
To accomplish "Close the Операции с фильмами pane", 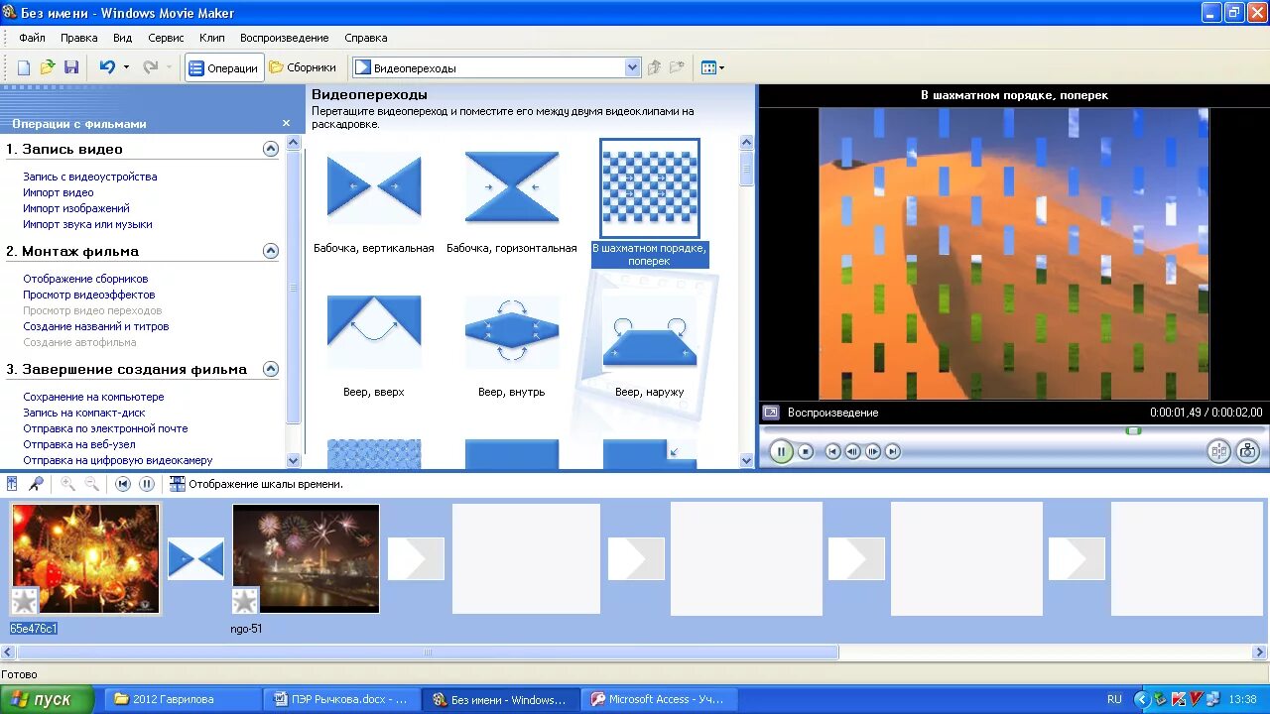I will (x=286, y=124).
